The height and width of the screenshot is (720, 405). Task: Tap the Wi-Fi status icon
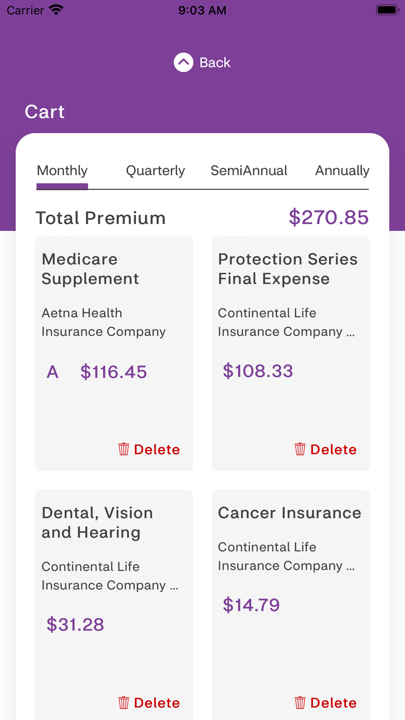point(56,10)
